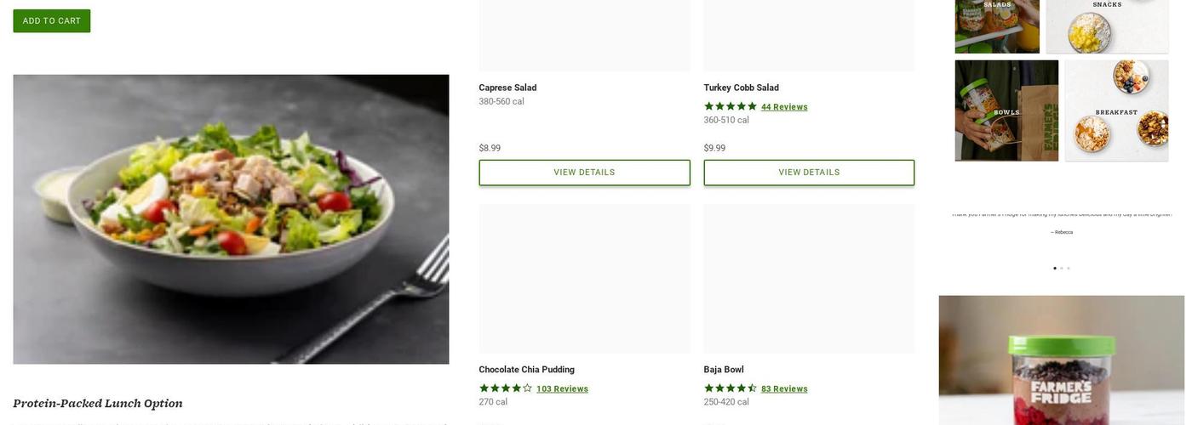The image size is (1192, 425).
Task: Open the Snacks category tile
Action: click(x=1107, y=25)
